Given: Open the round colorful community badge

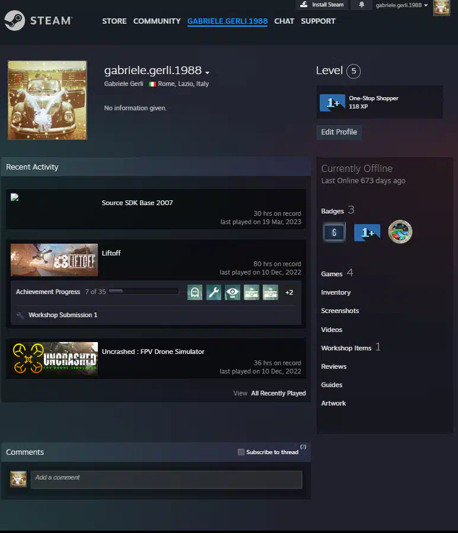Looking at the screenshot, I should click(400, 232).
